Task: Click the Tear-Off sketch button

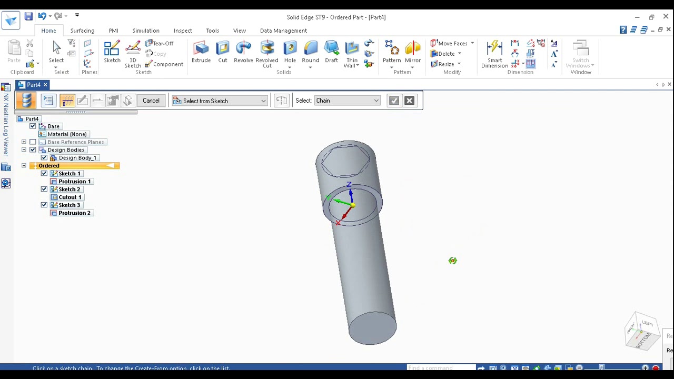Action: point(159,43)
